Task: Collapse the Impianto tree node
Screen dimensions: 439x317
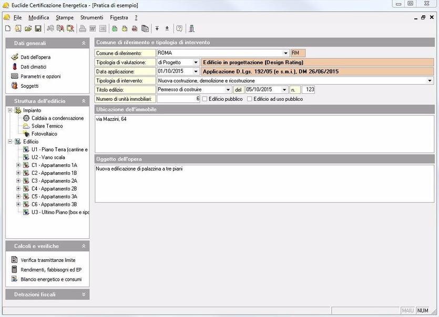Action: (x=11, y=111)
